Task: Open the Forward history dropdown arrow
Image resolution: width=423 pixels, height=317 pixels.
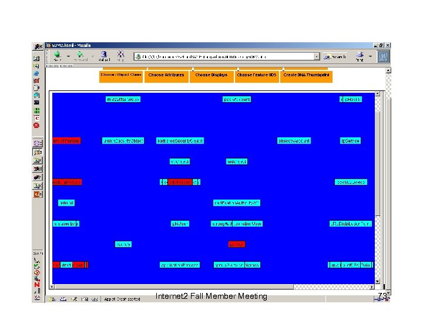Action: (x=93, y=56)
